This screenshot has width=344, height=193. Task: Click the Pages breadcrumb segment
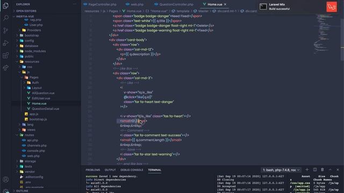click(x=113, y=11)
